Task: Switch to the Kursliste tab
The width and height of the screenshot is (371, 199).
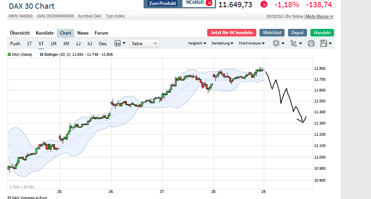Action: point(45,33)
